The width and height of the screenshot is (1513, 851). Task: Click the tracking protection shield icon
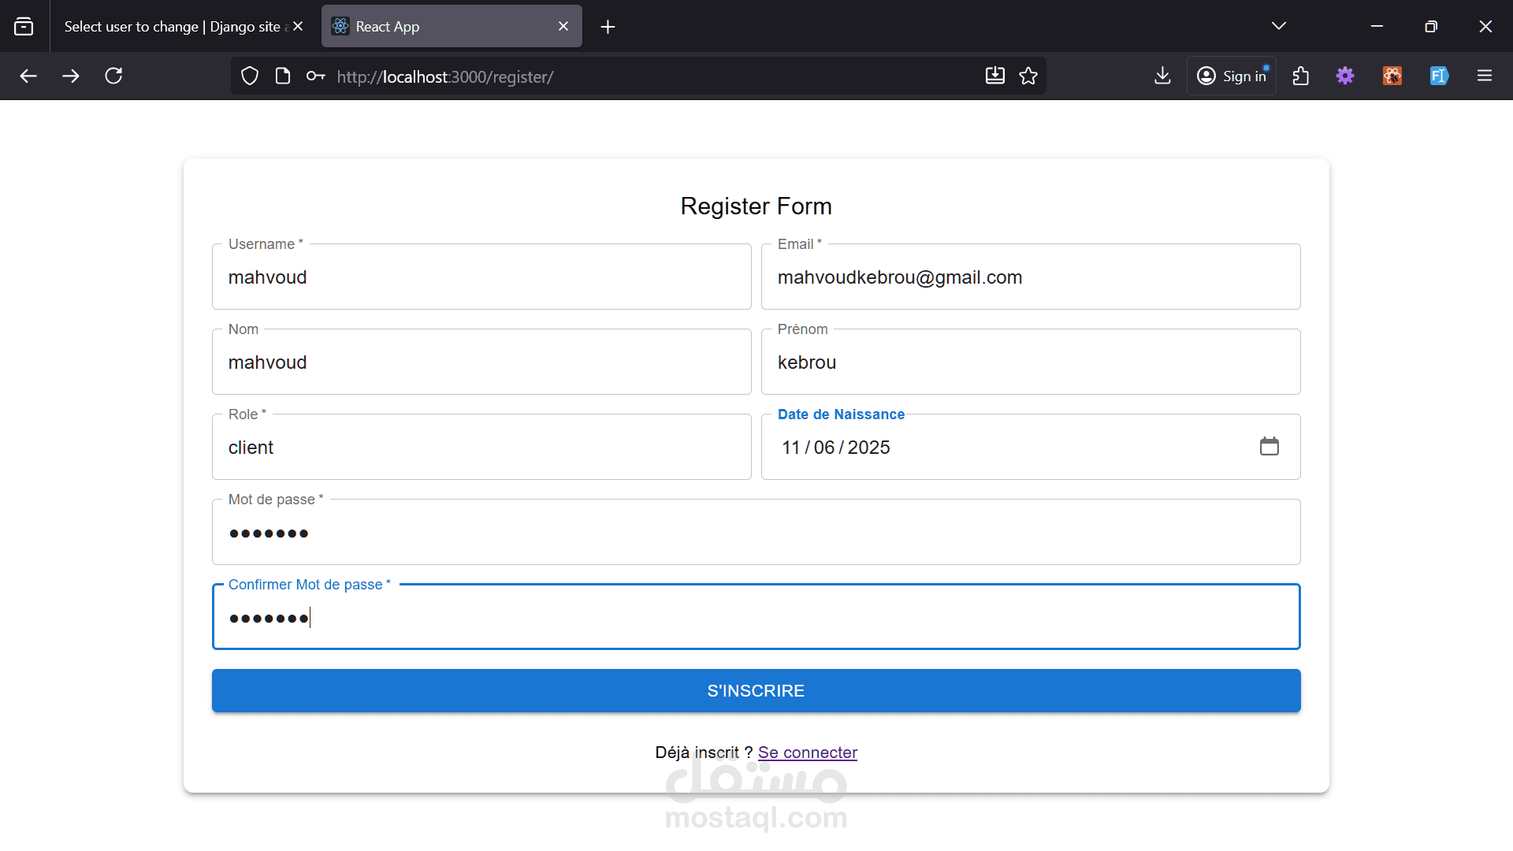pos(250,76)
